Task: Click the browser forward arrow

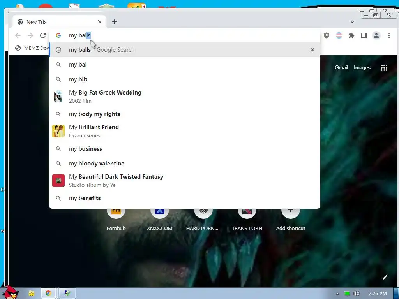Action: point(30,35)
